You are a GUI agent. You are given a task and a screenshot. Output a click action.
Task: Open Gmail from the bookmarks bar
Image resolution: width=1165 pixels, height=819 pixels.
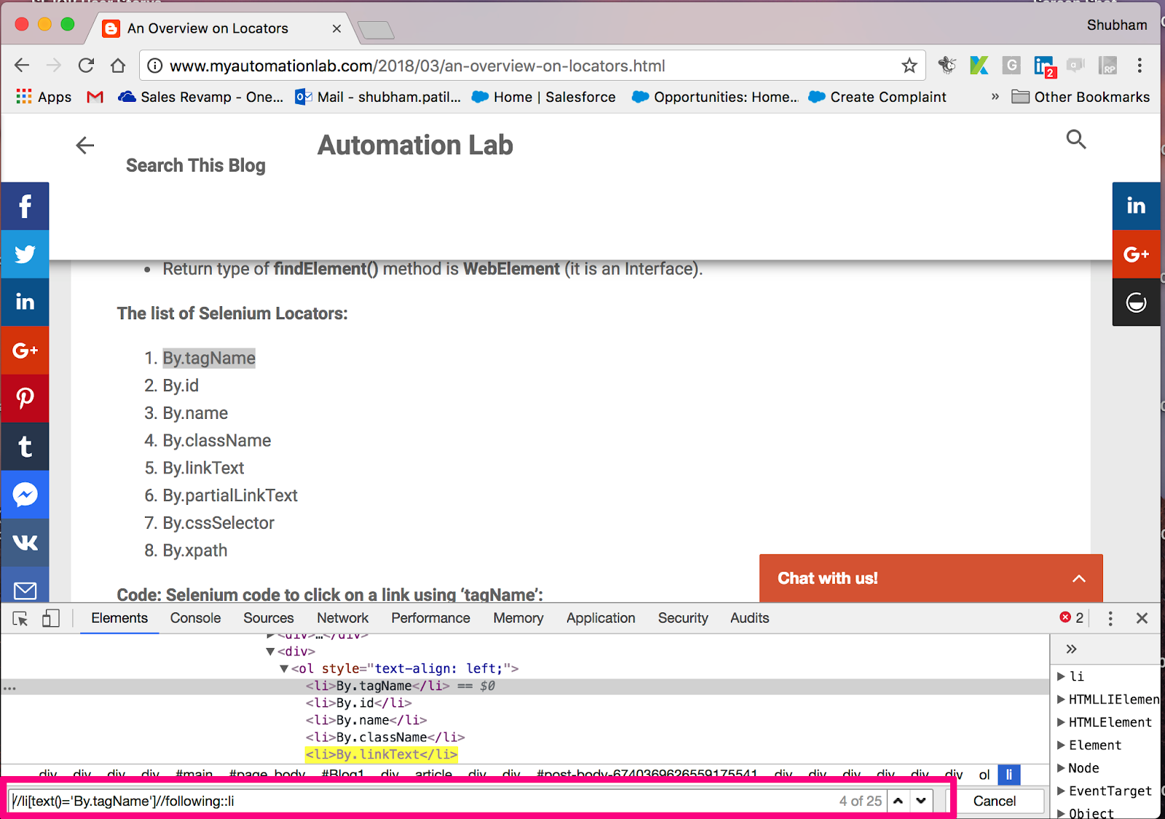point(95,97)
